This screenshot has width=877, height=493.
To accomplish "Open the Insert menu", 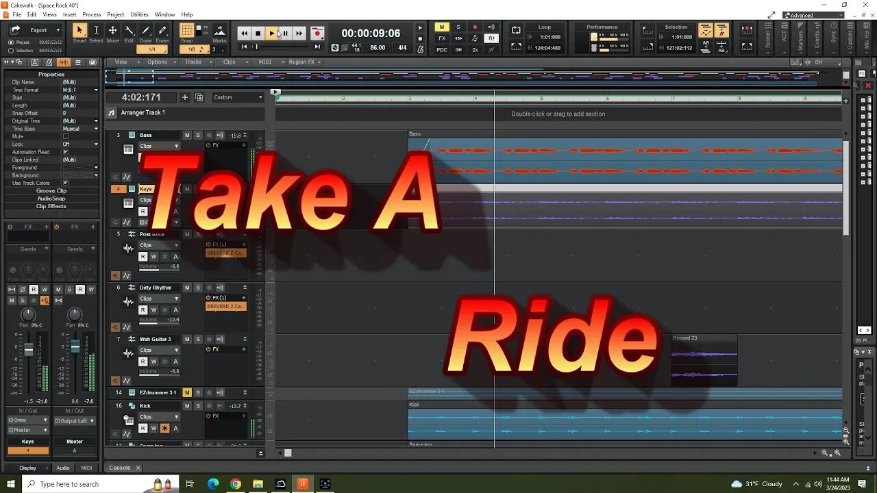I will (70, 14).
